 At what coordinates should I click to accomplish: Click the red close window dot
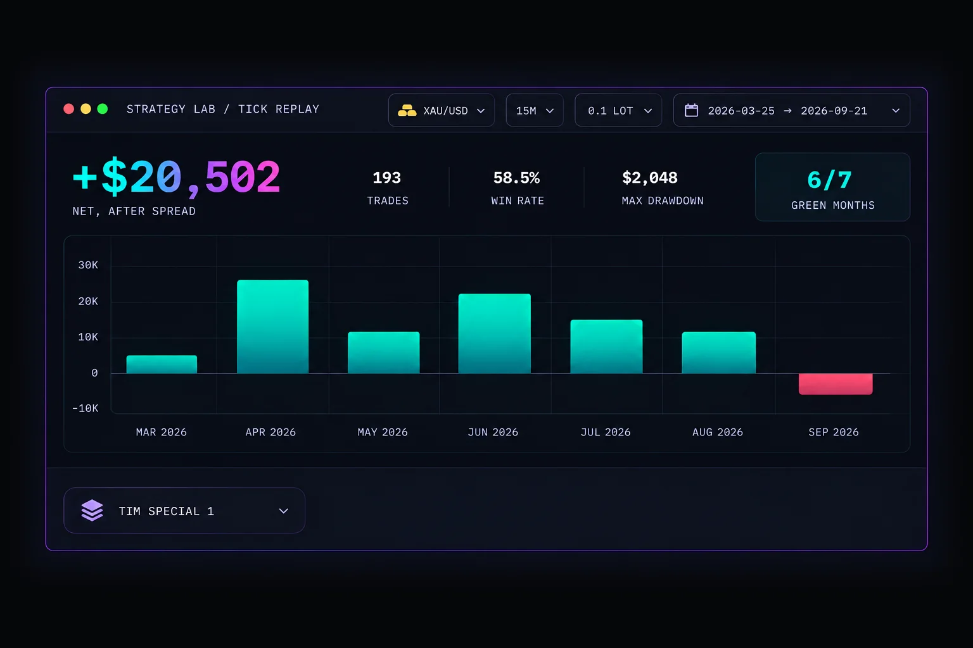tap(69, 109)
